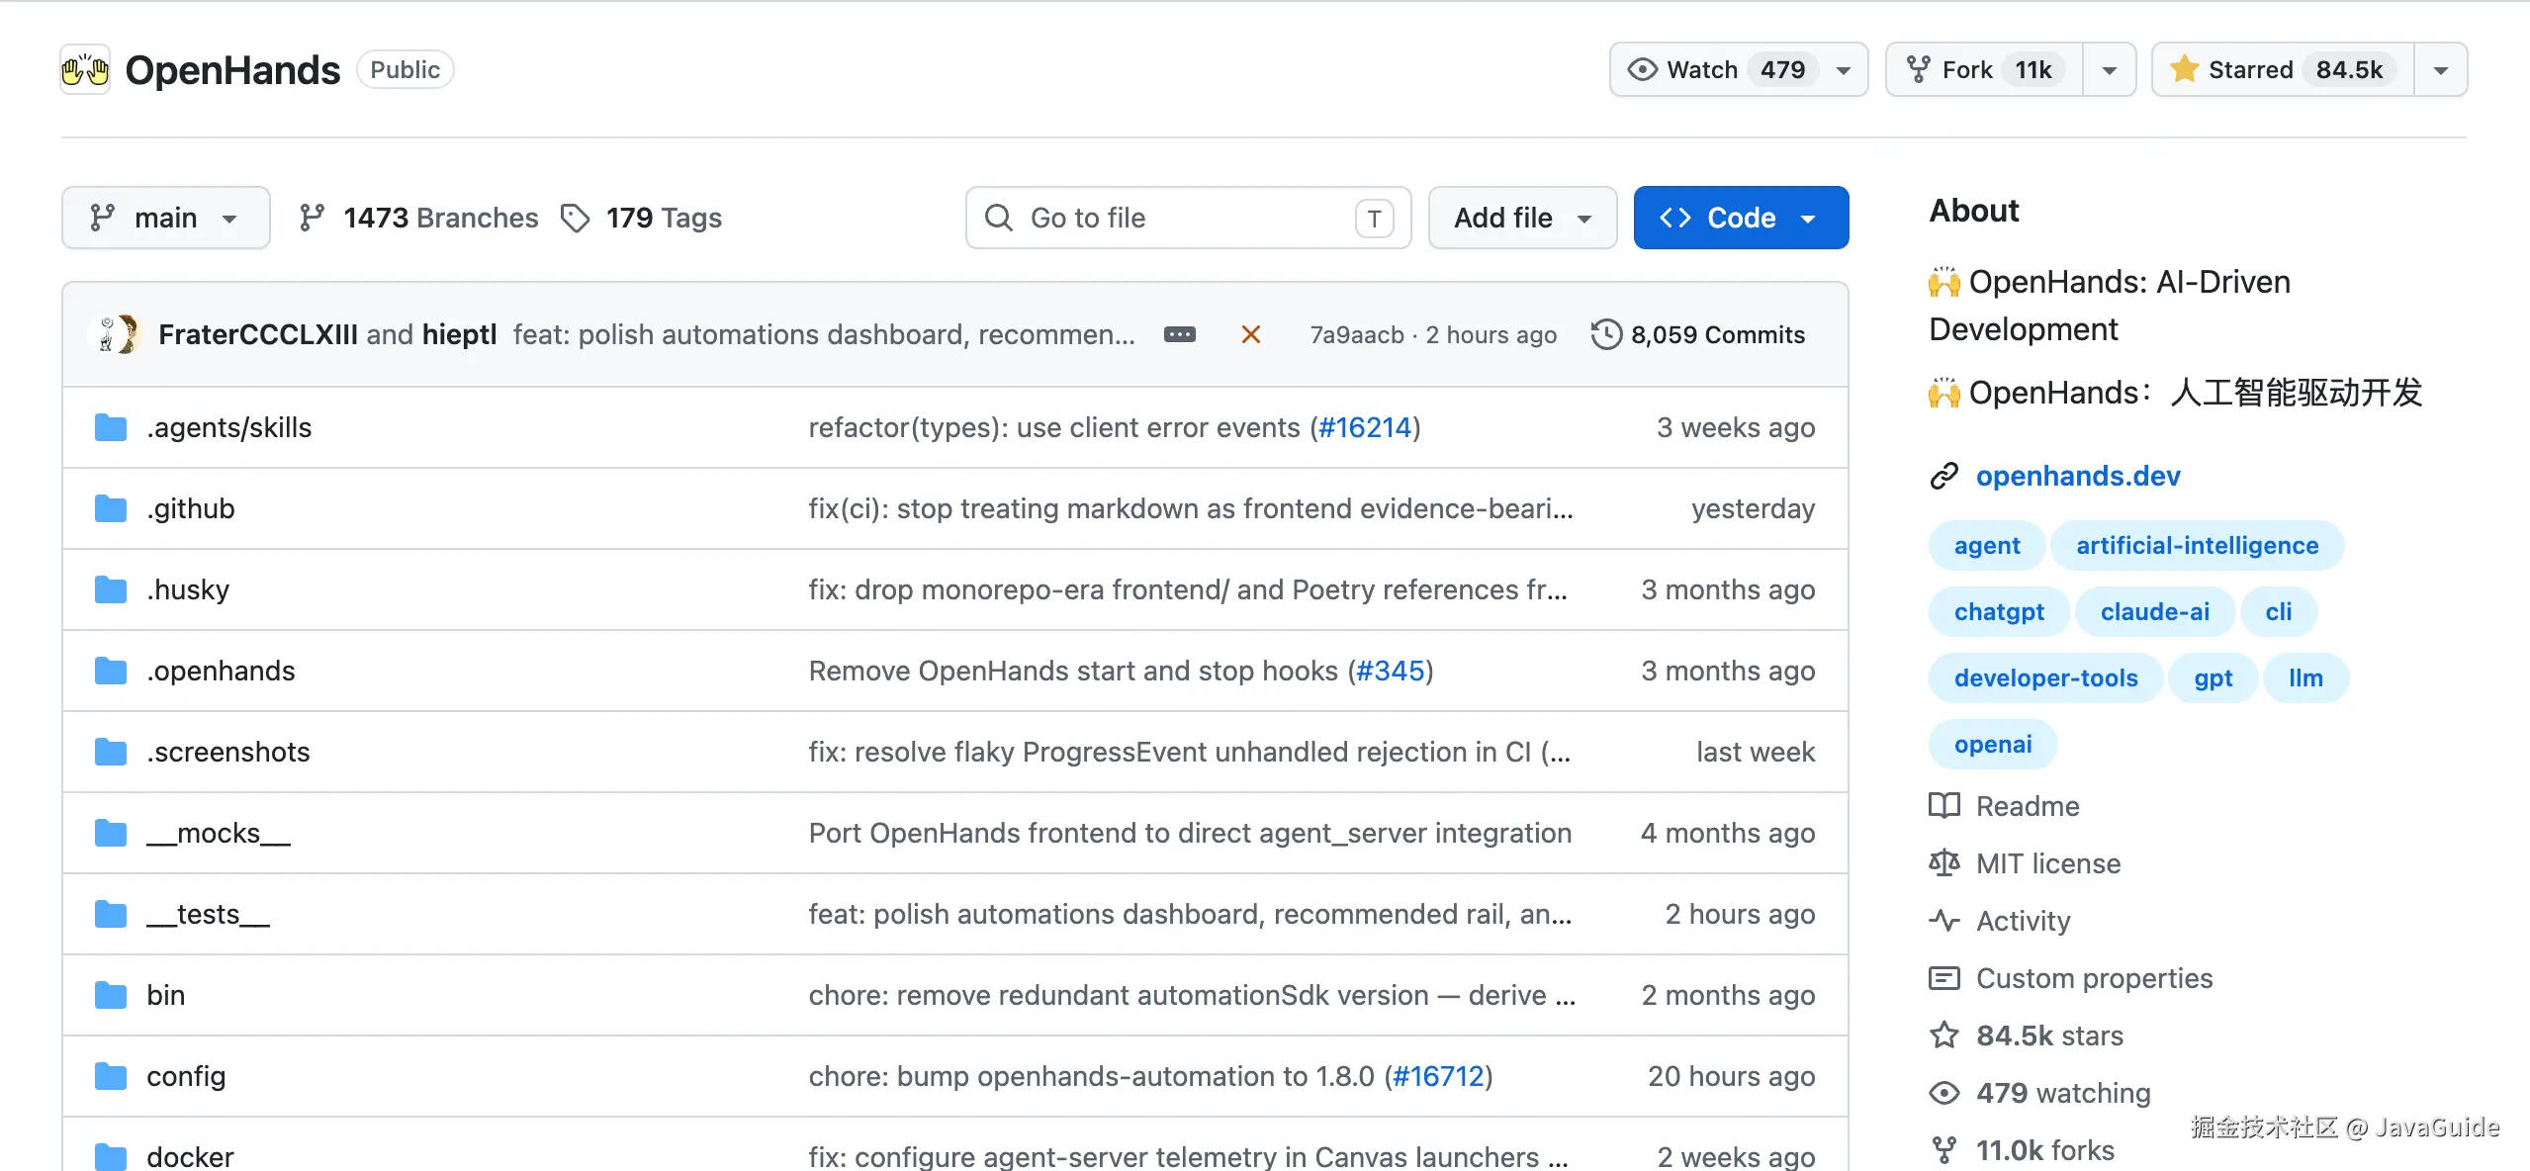Open the openhands.dev website link
Screen dimensions: 2530x1171
click(2078, 477)
